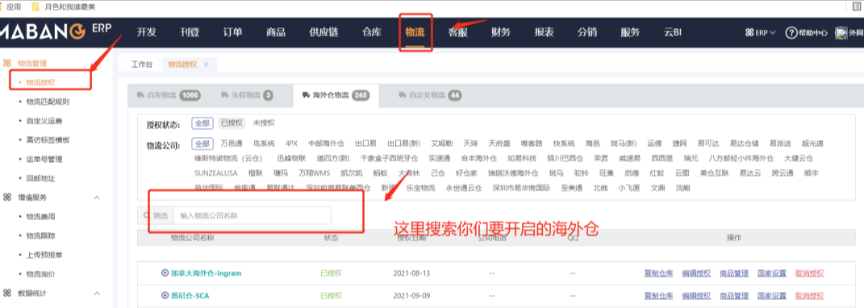Filter by logistics company 中邮海外仓
This screenshot has height=308, width=864.
tap(326, 144)
